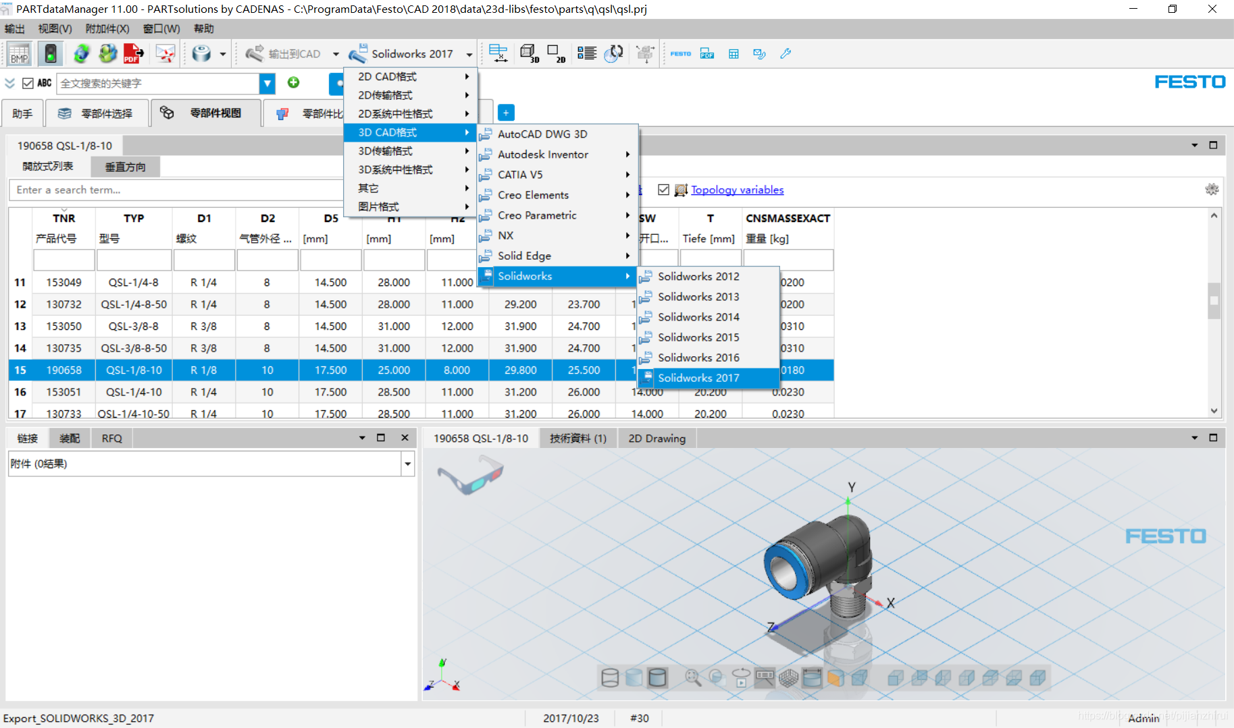The height and width of the screenshot is (728, 1234).
Task: Click the 输出到CAD button
Action: [283, 54]
